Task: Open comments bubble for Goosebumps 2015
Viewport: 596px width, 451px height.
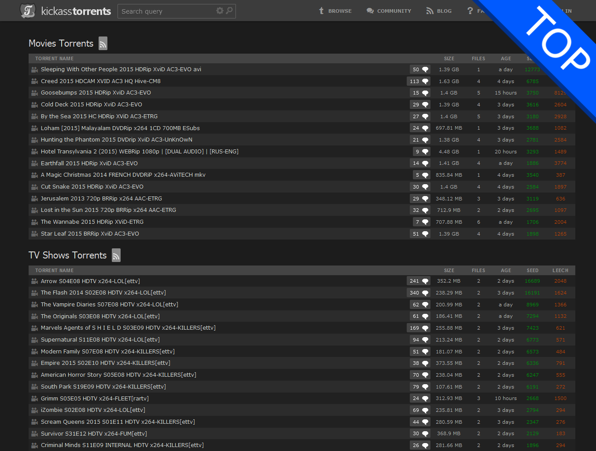Action: [x=420, y=93]
